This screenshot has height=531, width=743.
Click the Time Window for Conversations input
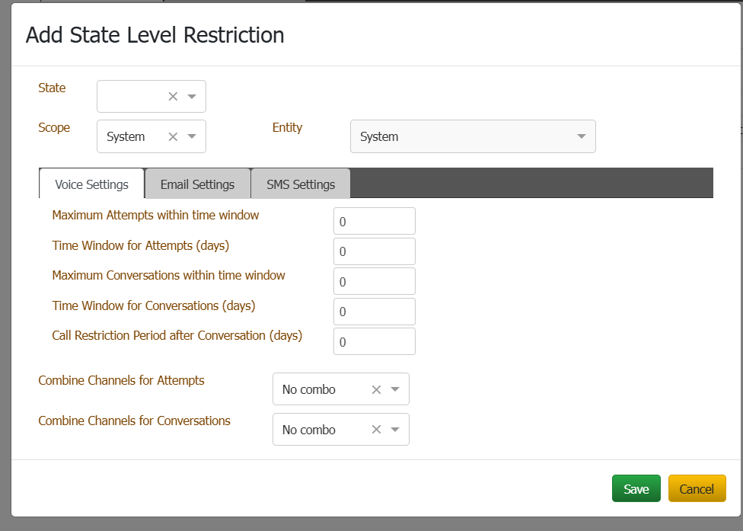click(x=374, y=312)
